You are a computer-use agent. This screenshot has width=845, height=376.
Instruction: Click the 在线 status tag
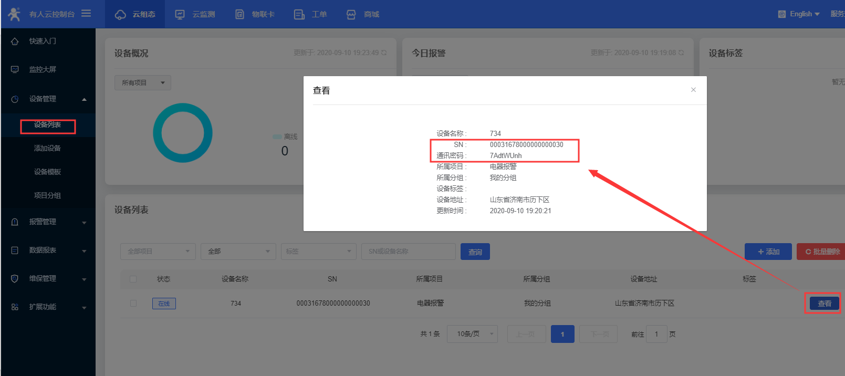point(164,304)
